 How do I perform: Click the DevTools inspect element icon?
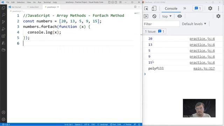[x=146, y=8]
